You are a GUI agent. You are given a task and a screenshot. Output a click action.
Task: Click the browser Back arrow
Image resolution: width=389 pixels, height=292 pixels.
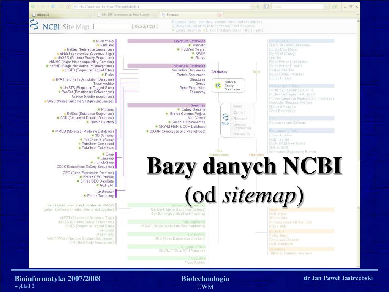coord(33,7)
